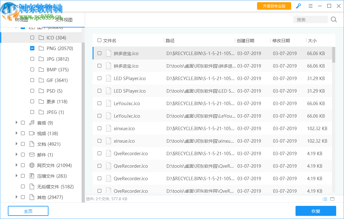Check the ICO folder checkbox

point(32,38)
